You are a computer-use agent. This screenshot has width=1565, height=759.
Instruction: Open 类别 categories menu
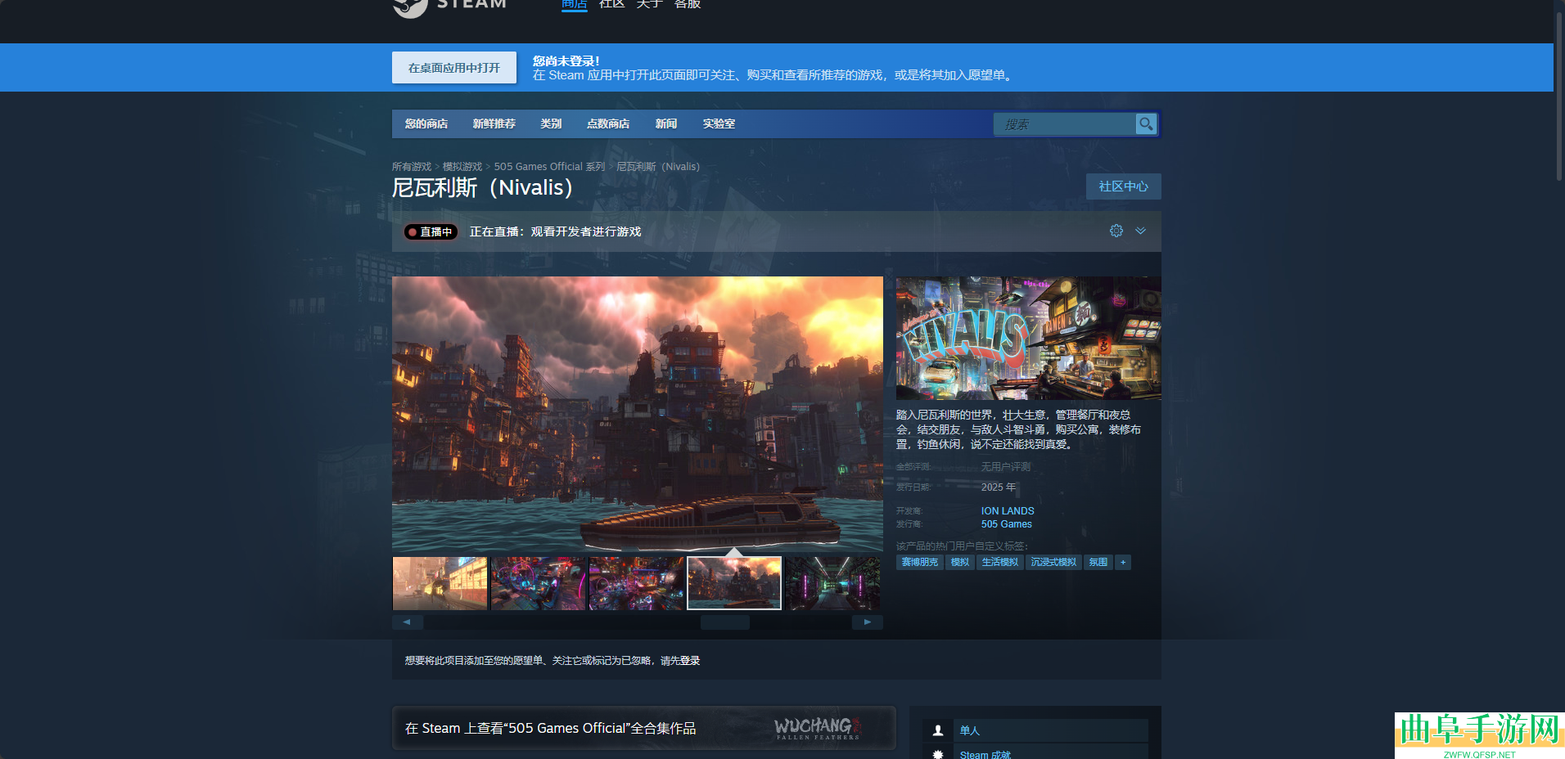[x=551, y=124]
